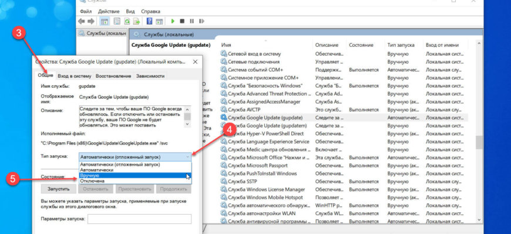Image resolution: width=511 pixels, height=234 pixels.
Task: Export the list using the toolbar icon
Action: 136,21
